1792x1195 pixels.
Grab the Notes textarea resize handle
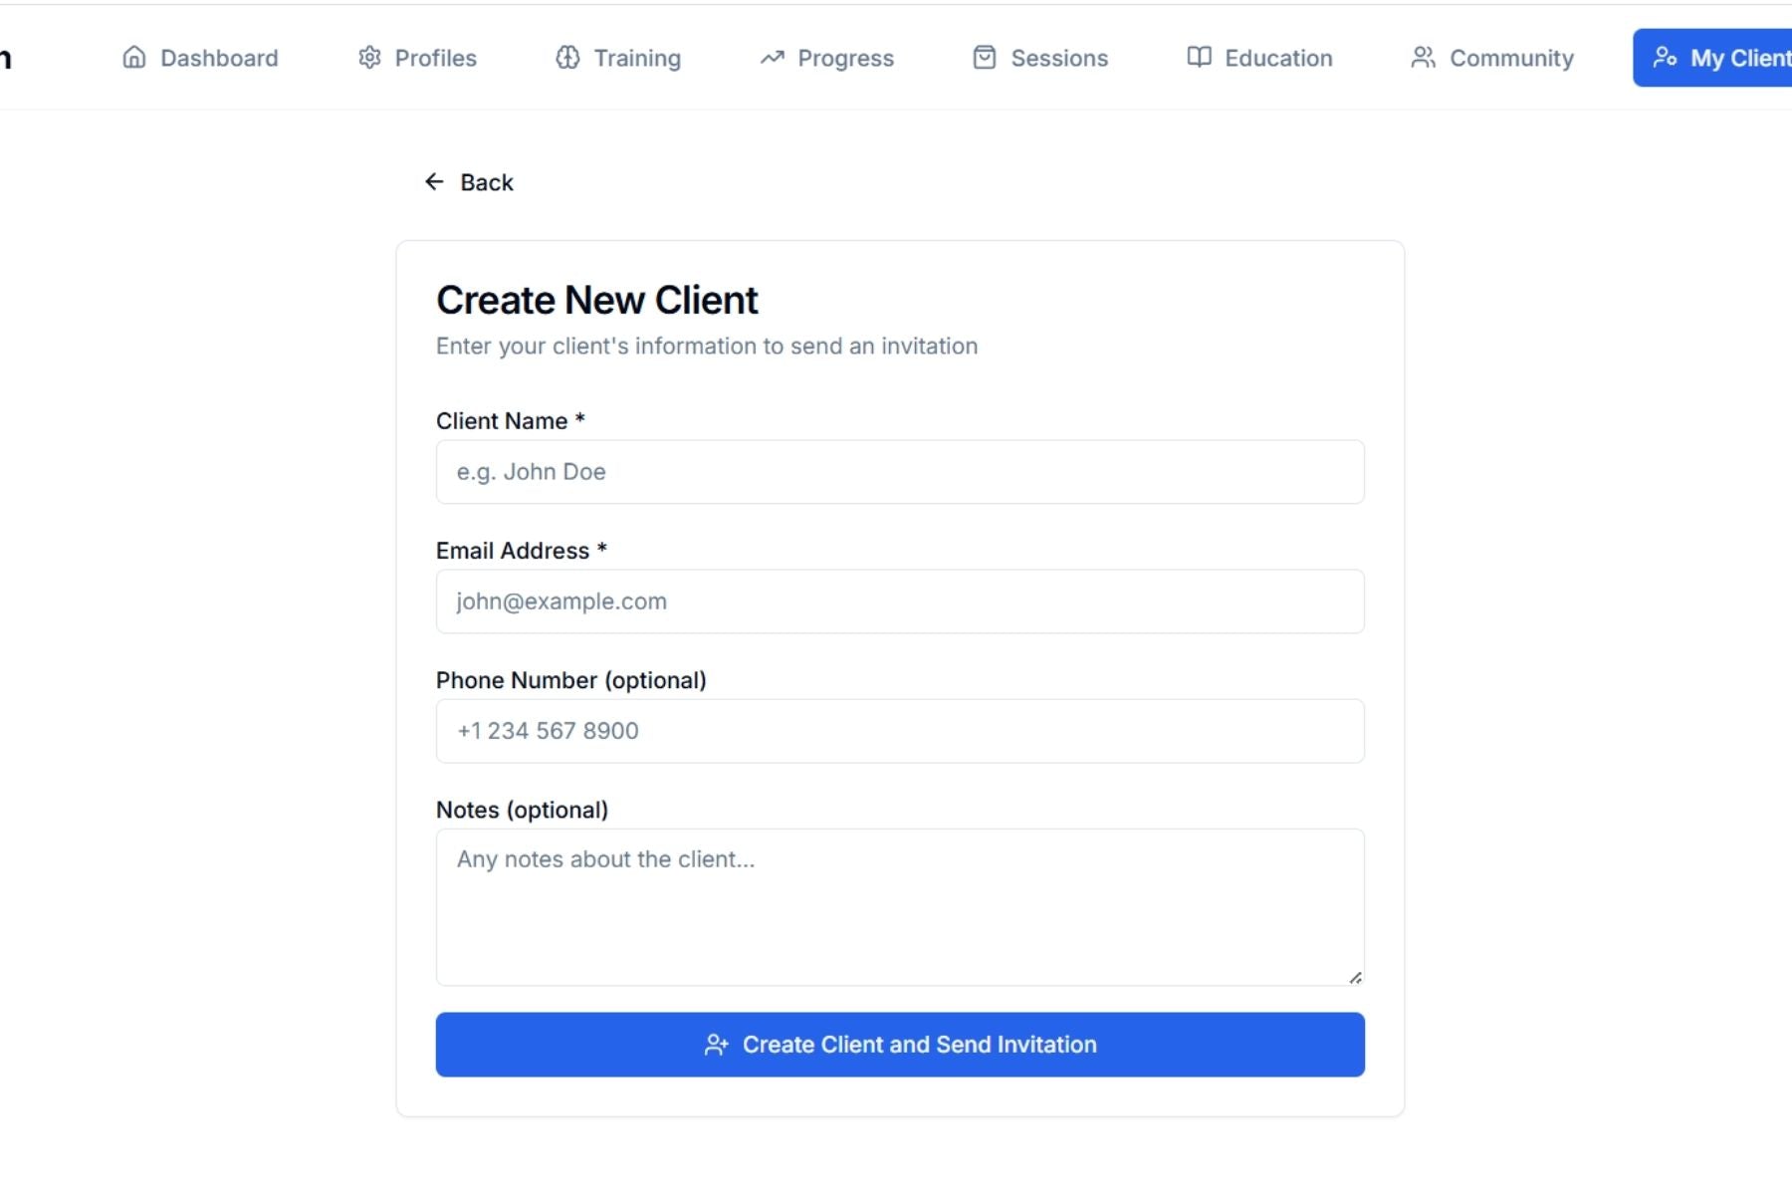1355,978
